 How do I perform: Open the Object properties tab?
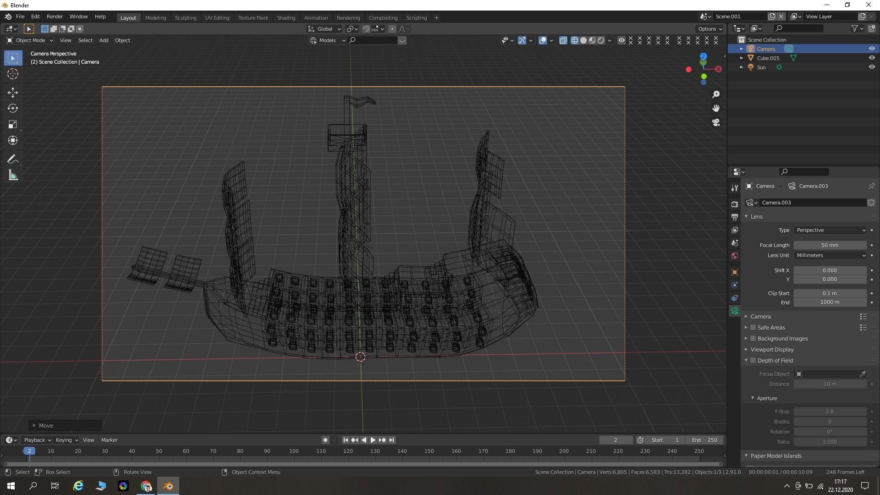(x=735, y=272)
